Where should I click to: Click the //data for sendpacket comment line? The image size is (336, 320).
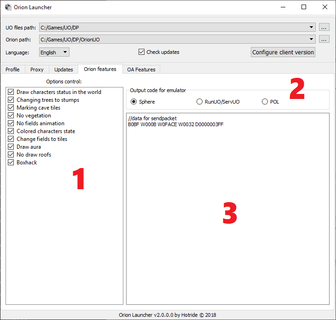point(152,118)
